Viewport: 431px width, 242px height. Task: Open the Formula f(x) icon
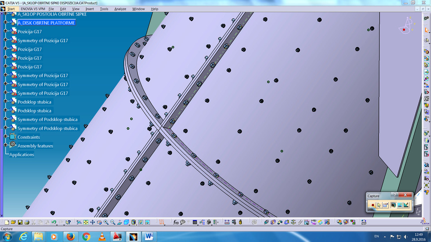click(x=176, y=222)
